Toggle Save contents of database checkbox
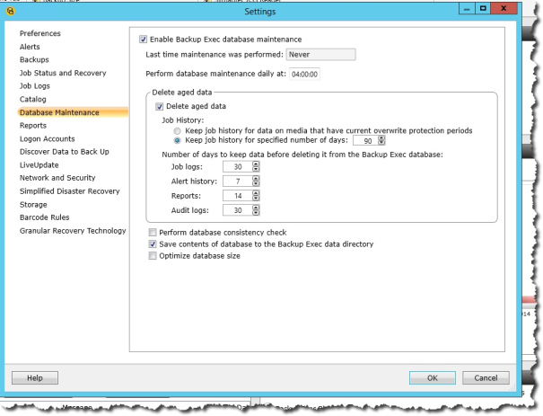 (x=153, y=244)
